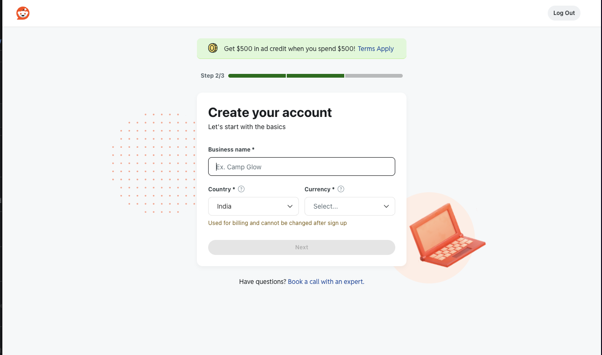The width and height of the screenshot is (602, 355).
Task: Focus the Business name input field
Action: [x=301, y=167]
